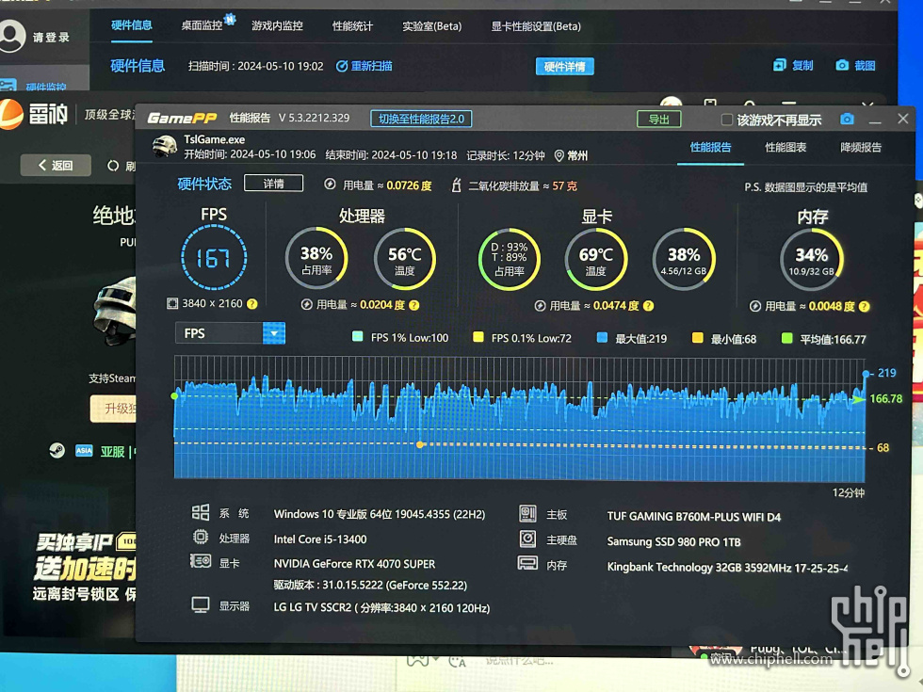This screenshot has height=692, width=923.
Task: Click the memory module icon beside 内存 row
Action: click(527, 564)
